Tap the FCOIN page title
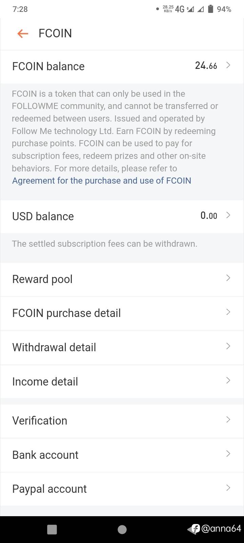 coord(55,33)
